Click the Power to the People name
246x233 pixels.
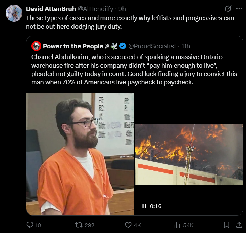point(73,46)
